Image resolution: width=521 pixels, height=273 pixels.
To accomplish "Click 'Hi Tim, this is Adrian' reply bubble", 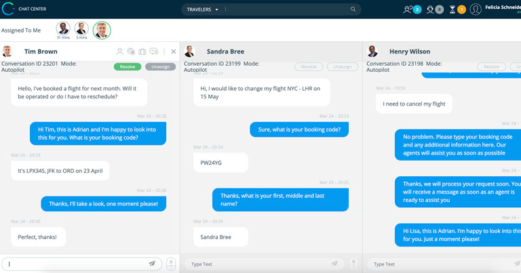I will pyautogui.click(x=98, y=133).
